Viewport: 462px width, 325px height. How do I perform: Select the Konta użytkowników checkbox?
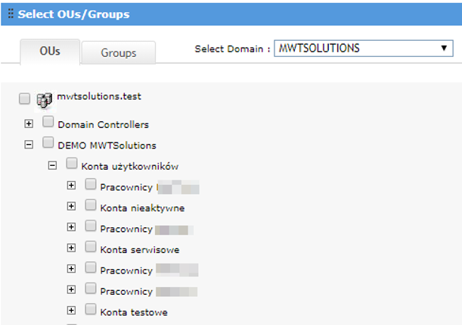point(72,163)
